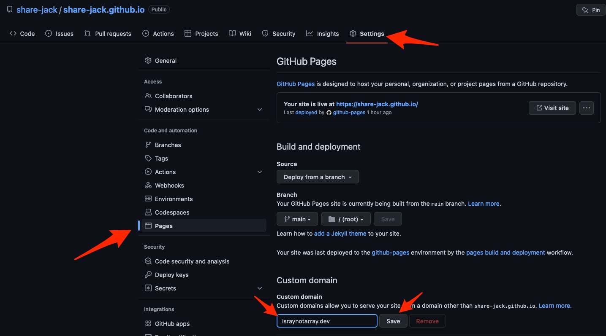Click the Visit site button

[x=552, y=108]
